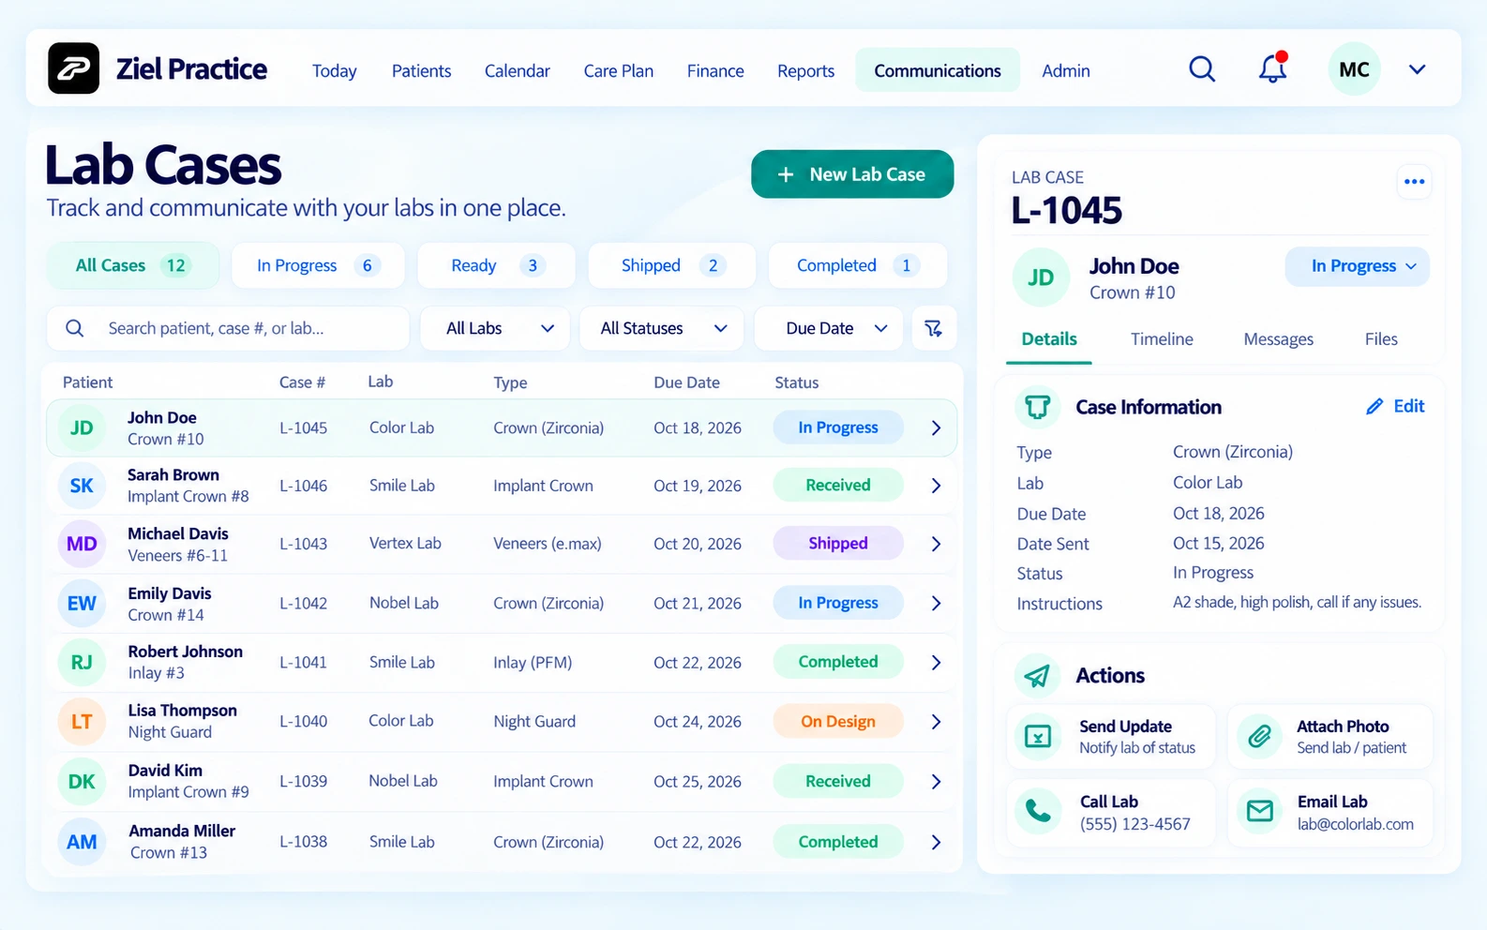The width and height of the screenshot is (1487, 930).
Task: Click the Edit link in Case Information
Action: pyautogui.click(x=1408, y=406)
